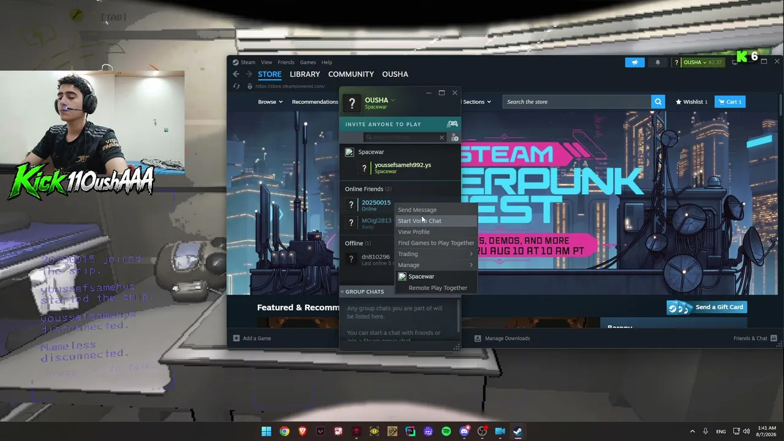
Task: Select Start Voice Chat in the context menu
Action: click(x=435, y=221)
